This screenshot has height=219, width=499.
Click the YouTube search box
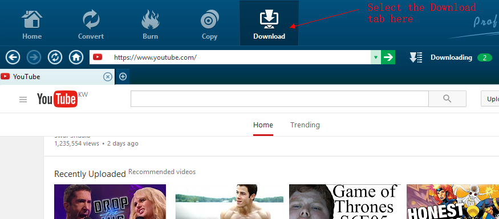[279, 99]
